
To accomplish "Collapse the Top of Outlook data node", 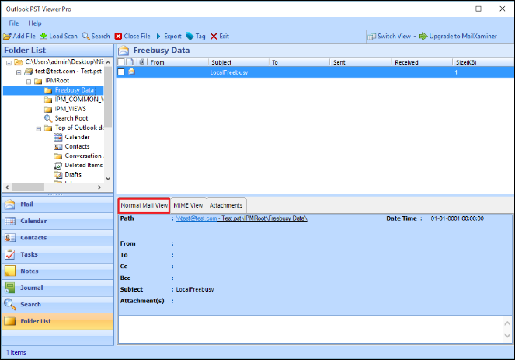I will point(38,128).
